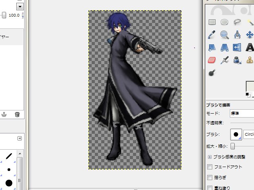Select the Ellipse Select tool

(224, 22)
